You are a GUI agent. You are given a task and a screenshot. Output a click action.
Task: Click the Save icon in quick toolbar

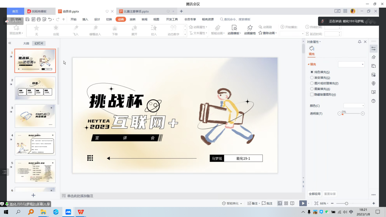(27, 19)
